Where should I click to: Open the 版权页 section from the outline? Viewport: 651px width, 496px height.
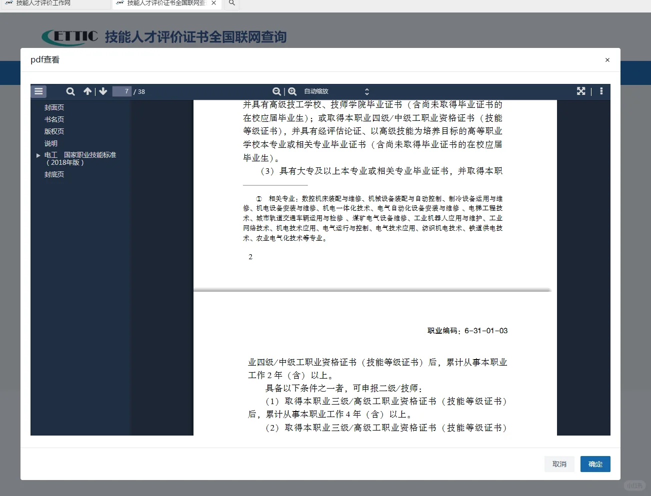pos(54,131)
